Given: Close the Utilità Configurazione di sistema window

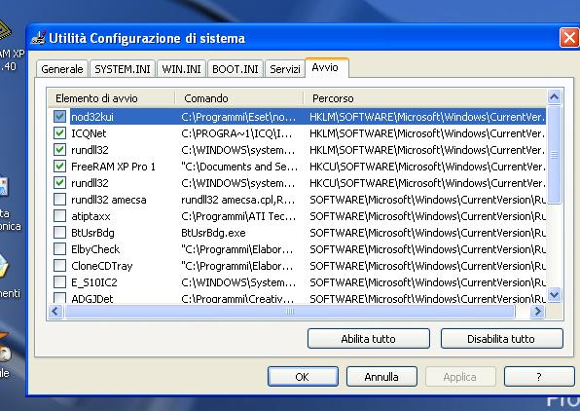Looking at the screenshot, I should [x=569, y=38].
